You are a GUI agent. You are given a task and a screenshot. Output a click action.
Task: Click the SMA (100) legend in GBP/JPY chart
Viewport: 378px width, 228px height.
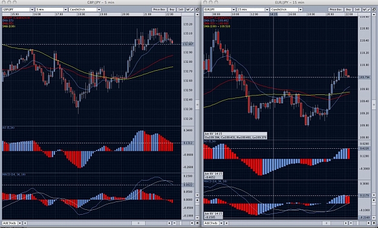click(8, 26)
